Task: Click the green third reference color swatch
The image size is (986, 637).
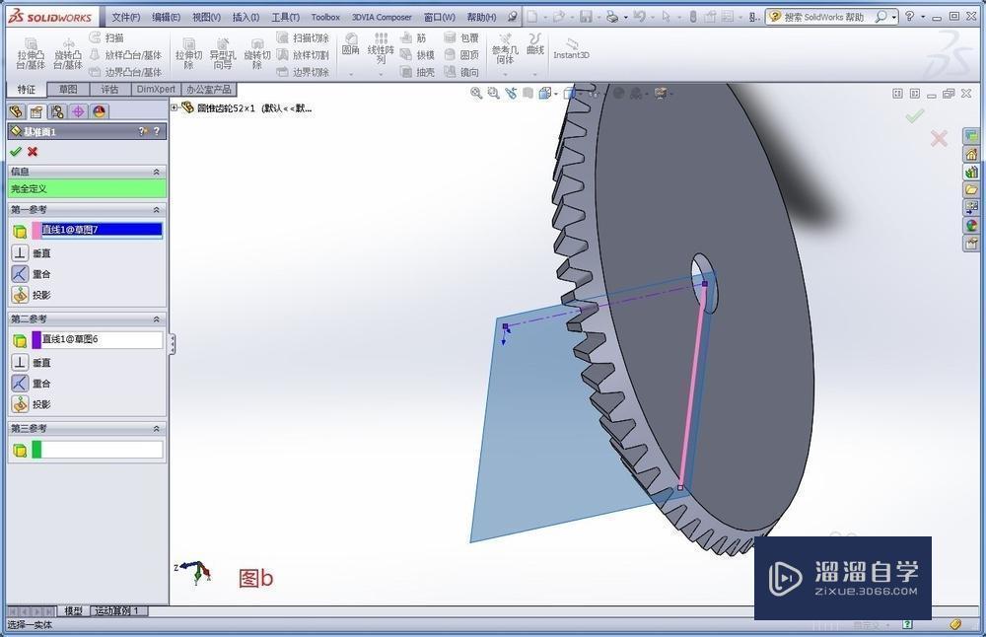Action: pos(36,450)
